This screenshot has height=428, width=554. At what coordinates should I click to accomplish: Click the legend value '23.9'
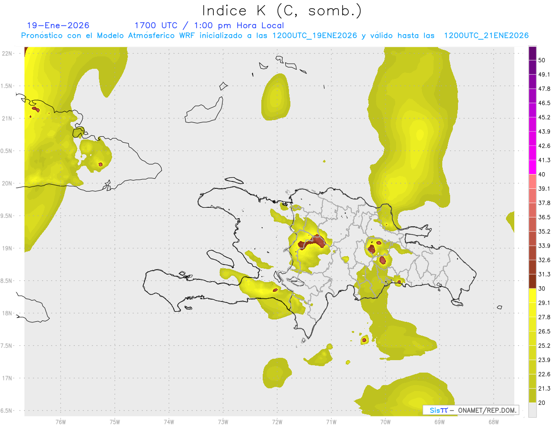click(544, 360)
